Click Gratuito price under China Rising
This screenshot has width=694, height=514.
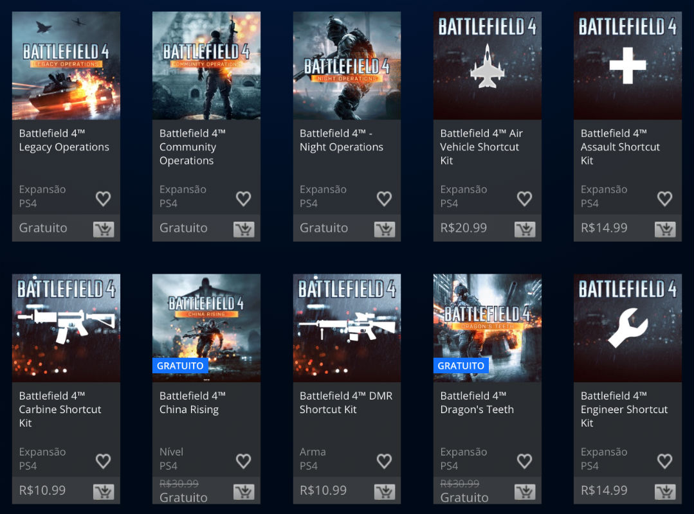coord(183,498)
